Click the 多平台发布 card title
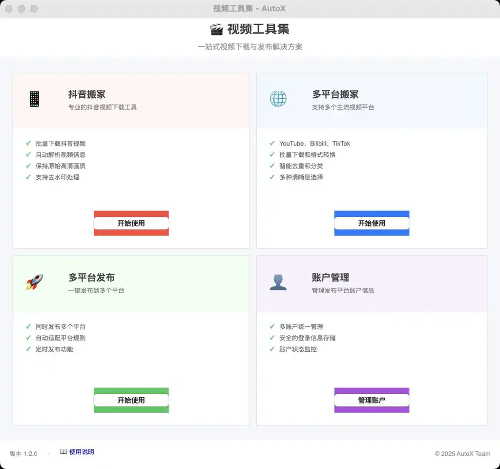The image size is (500, 469). pos(91,277)
